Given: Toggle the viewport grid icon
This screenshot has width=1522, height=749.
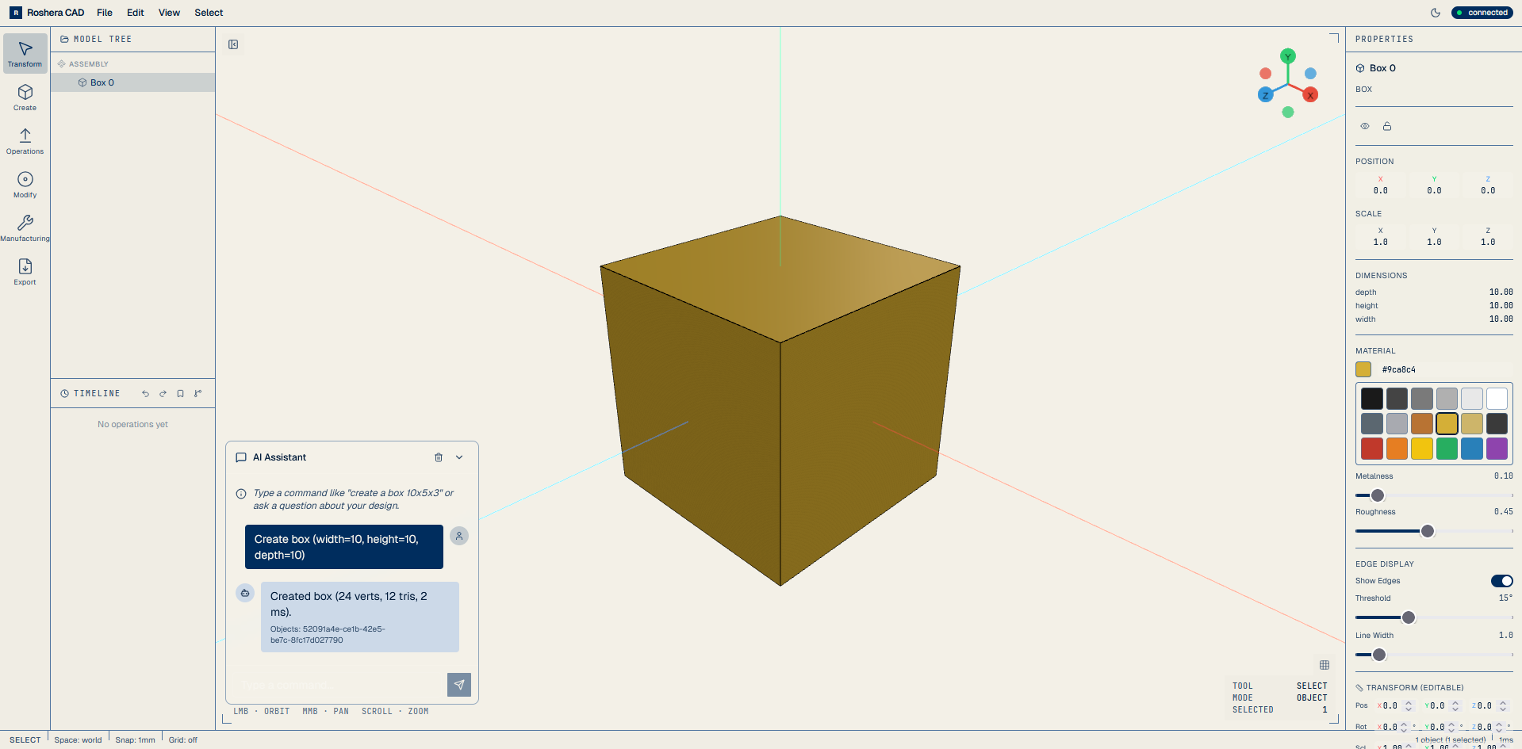Looking at the screenshot, I should coord(1325,665).
